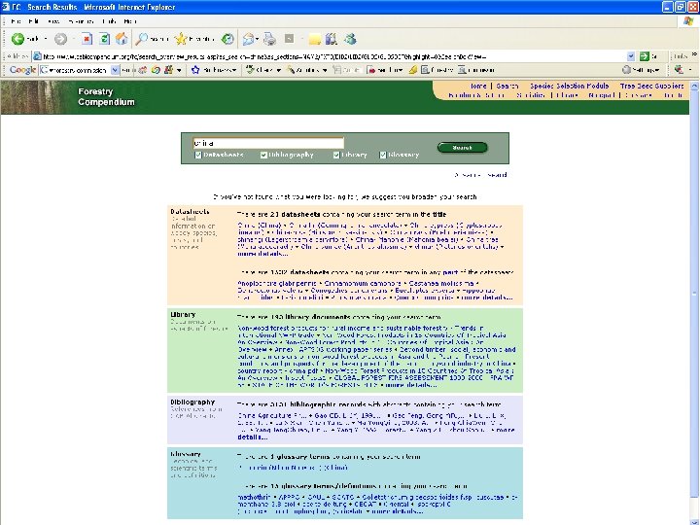Click the Home link in the site navigation

point(478,86)
